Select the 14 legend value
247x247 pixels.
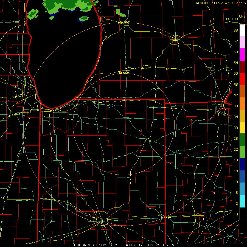236,171
